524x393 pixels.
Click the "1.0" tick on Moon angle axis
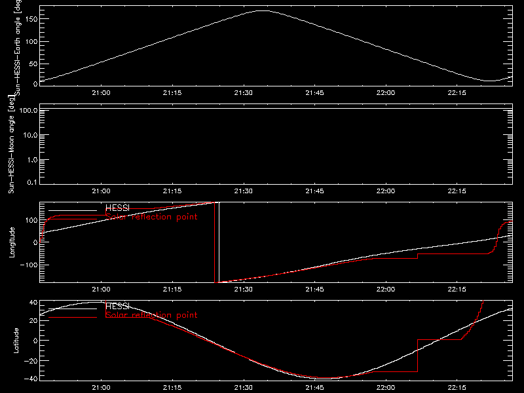[32, 160]
